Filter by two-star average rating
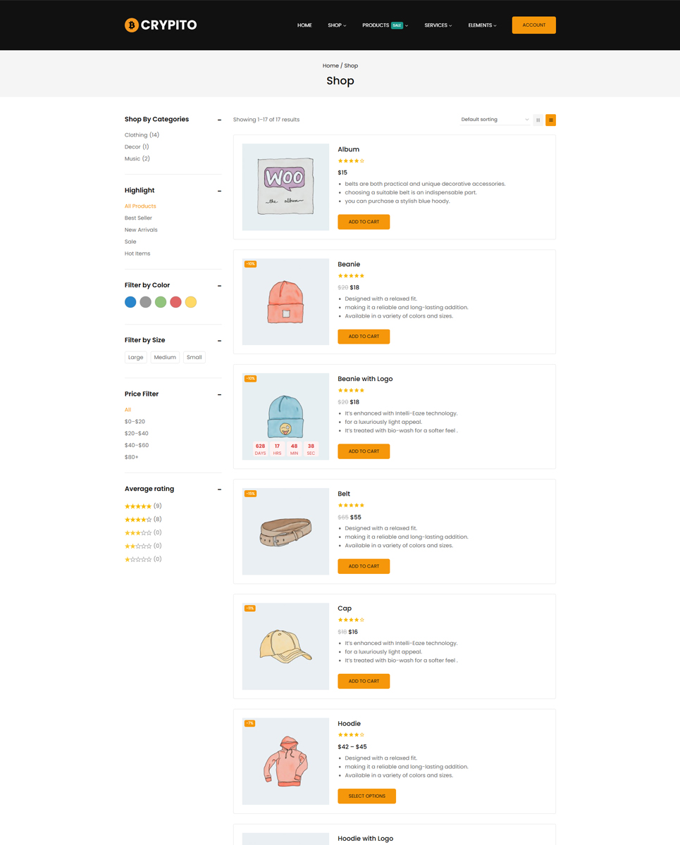This screenshot has height=845, width=680. [x=138, y=546]
